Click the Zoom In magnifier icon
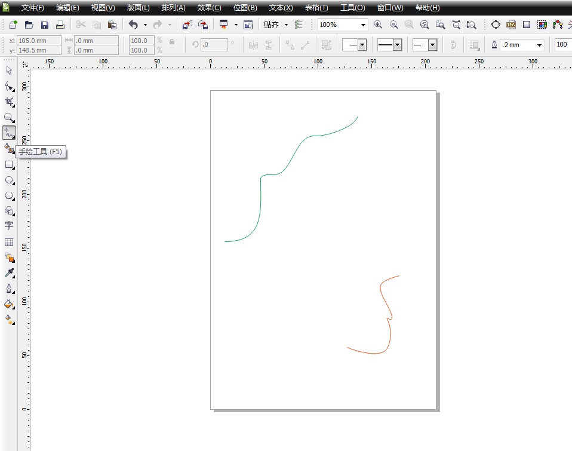The image size is (572, 451). (x=378, y=25)
